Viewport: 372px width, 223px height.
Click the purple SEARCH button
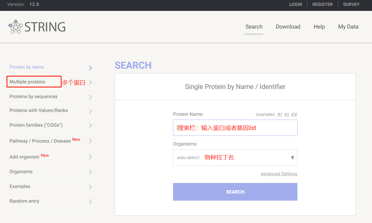(235, 192)
